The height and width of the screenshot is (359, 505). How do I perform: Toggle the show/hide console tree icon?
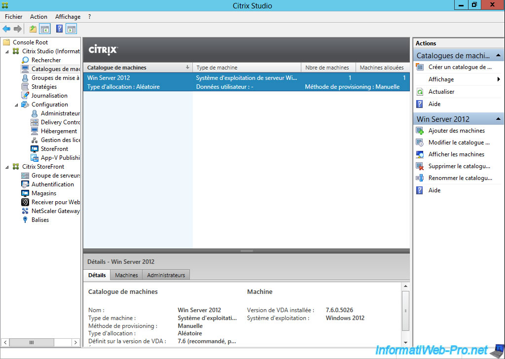pyautogui.click(x=45, y=29)
